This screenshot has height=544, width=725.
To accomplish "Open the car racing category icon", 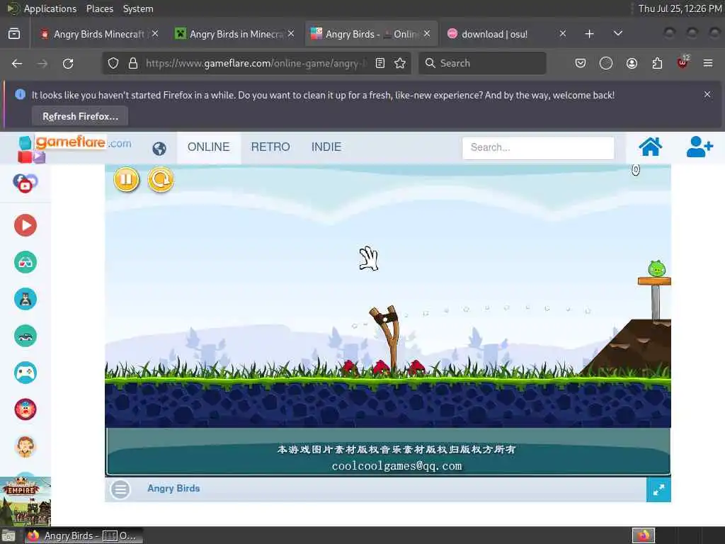I will pyautogui.click(x=25, y=336).
